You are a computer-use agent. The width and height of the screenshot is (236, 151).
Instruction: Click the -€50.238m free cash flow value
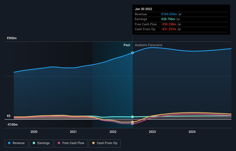(169, 24)
